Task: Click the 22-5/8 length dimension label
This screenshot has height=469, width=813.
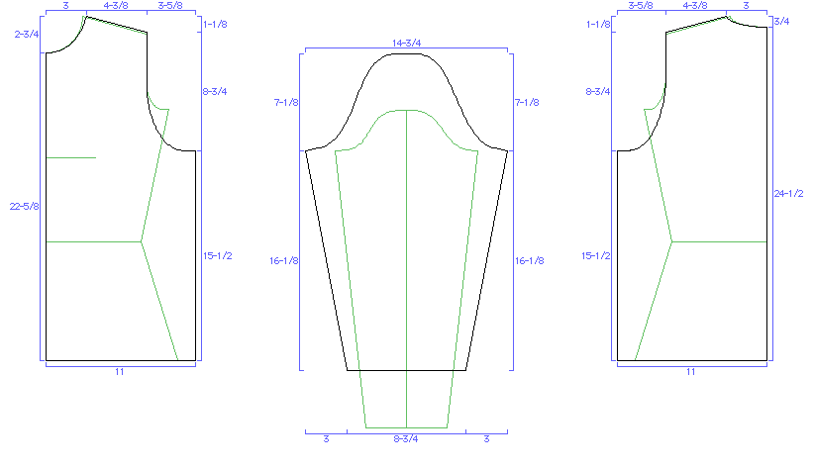Action: (x=25, y=206)
